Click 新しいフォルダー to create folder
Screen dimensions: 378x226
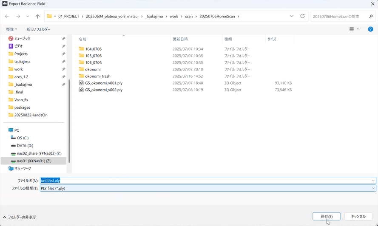coord(38,29)
